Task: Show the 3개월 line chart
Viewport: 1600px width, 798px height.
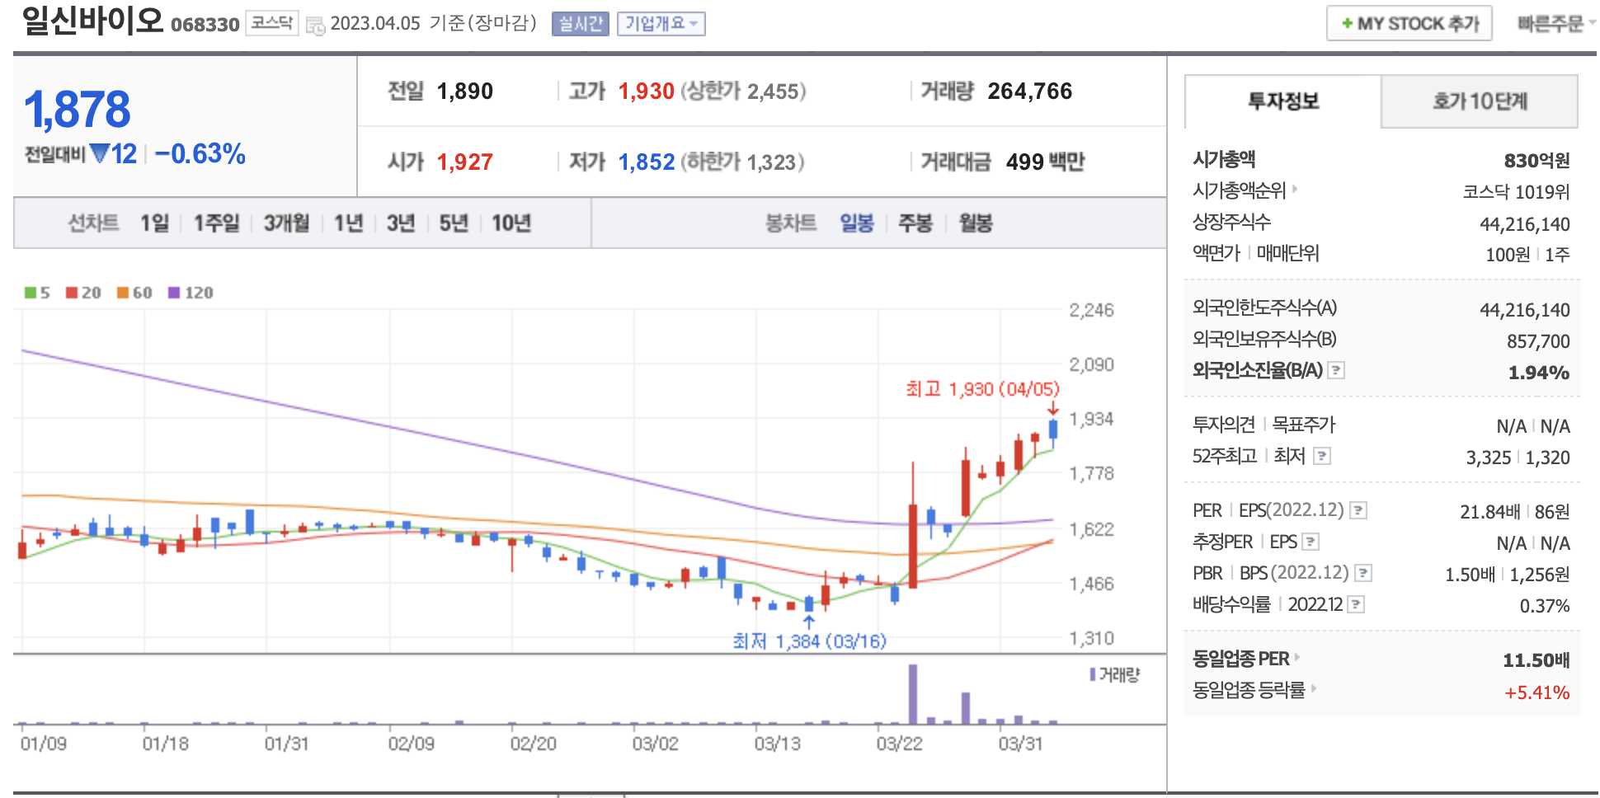Action: pos(286,223)
